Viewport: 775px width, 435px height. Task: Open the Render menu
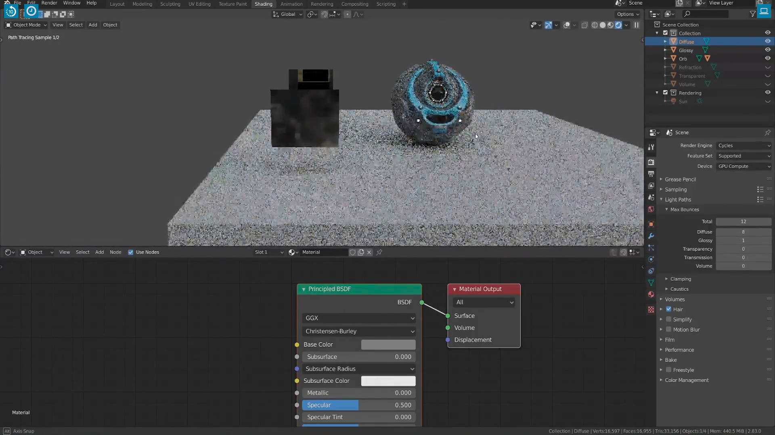[49, 3]
